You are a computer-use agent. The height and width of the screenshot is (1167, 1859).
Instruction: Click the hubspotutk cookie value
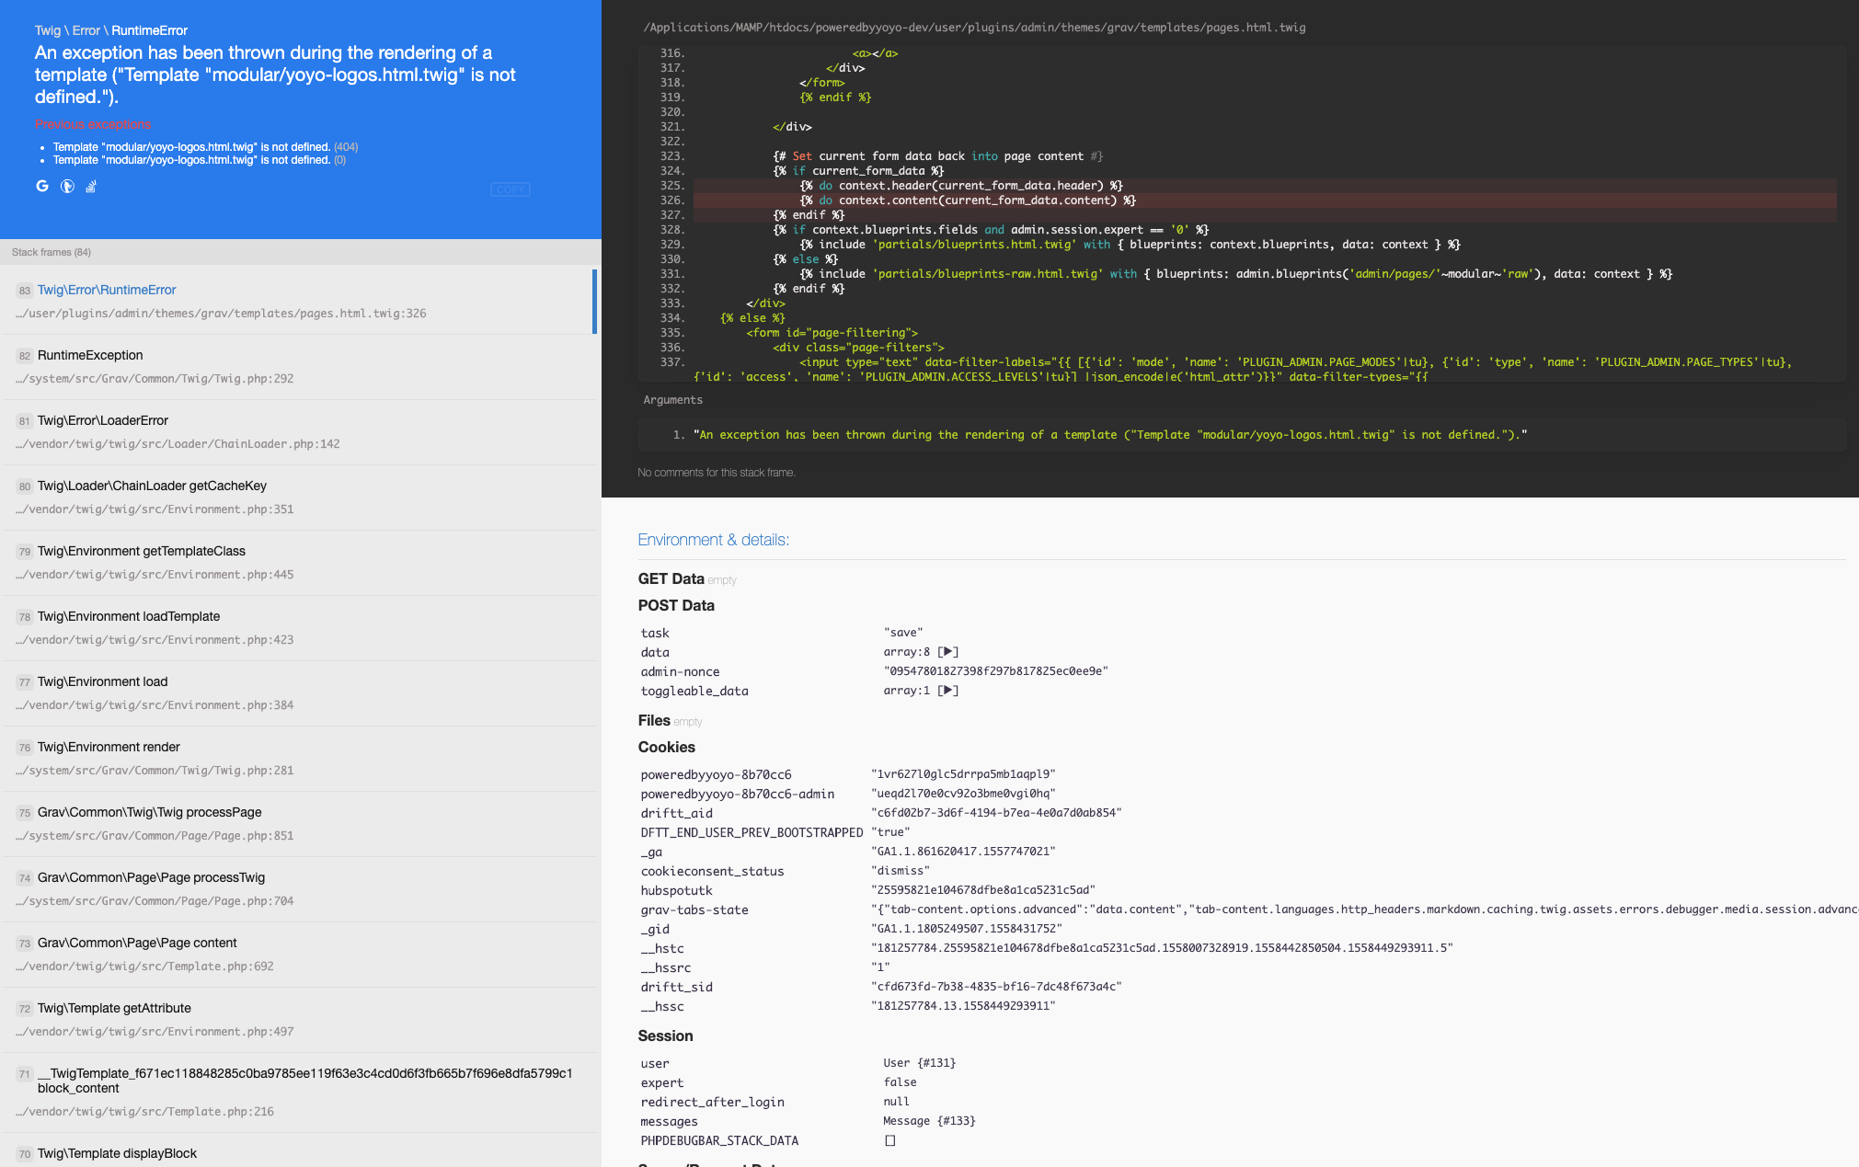983,890
